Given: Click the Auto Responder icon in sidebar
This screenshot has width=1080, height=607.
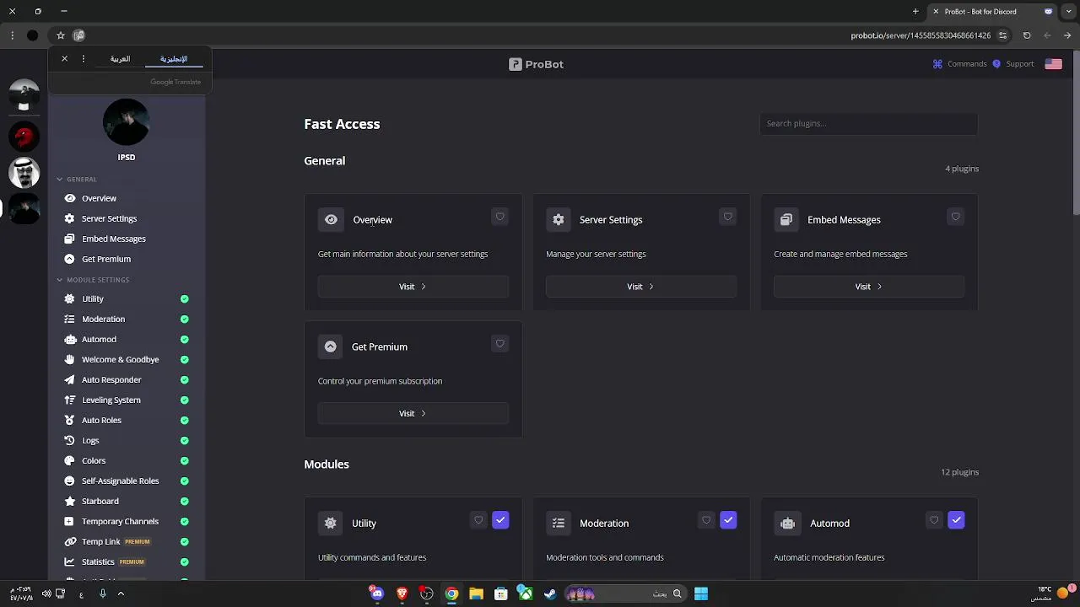Looking at the screenshot, I should tap(70, 379).
